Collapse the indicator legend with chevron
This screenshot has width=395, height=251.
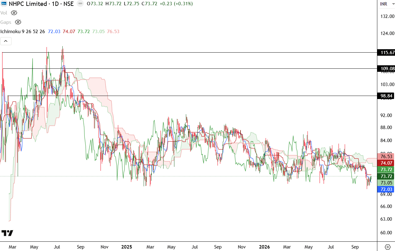[x=6, y=41]
